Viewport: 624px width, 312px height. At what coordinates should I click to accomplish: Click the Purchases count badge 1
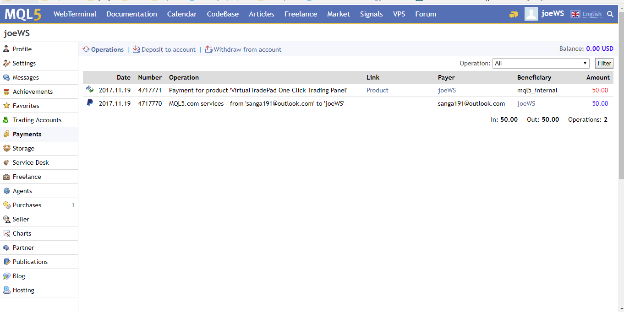click(x=73, y=205)
